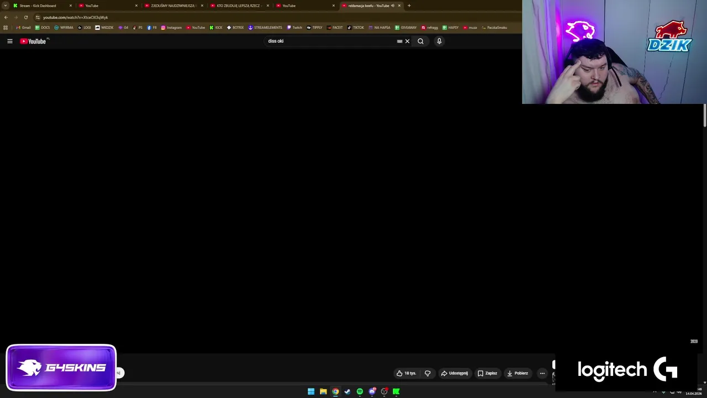Open the on-screen keyboard icon in search

(399, 41)
